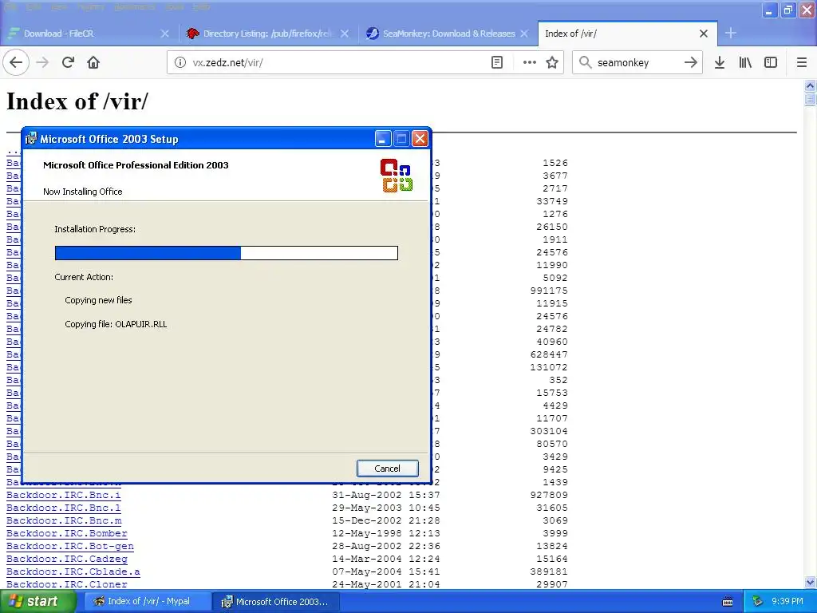Close the SeaMonkey Download tab
This screenshot has width=817, height=613.
[524, 34]
